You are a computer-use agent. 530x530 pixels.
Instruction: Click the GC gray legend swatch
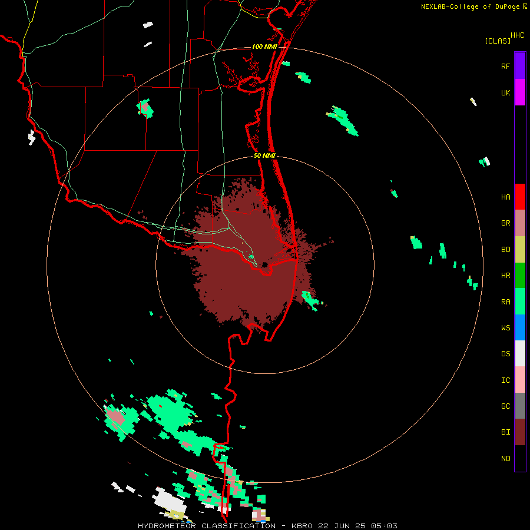tap(520, 406)
